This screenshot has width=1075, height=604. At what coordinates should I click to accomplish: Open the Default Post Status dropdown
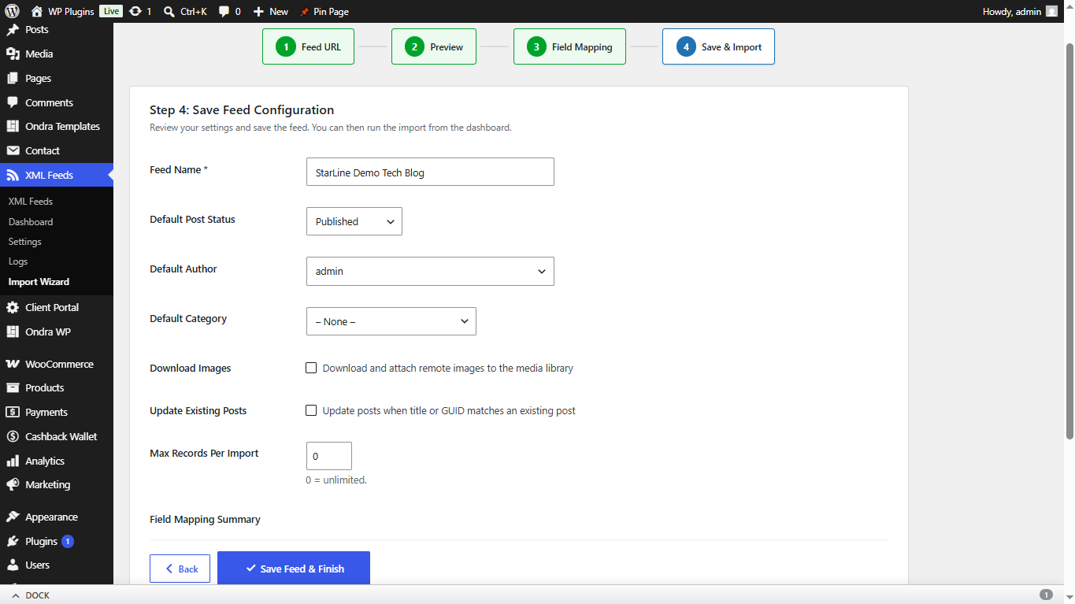point(354,221)
